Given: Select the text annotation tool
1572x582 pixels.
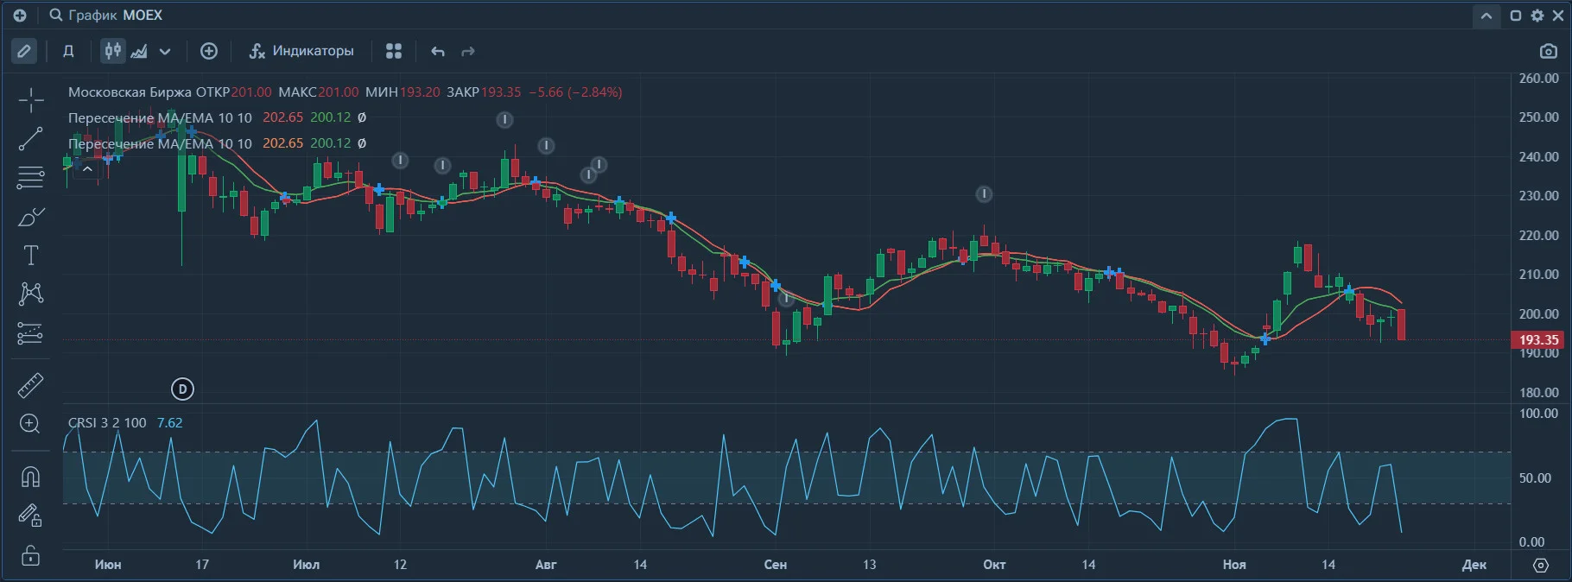Looking at the screenshot, I should 31,256.
